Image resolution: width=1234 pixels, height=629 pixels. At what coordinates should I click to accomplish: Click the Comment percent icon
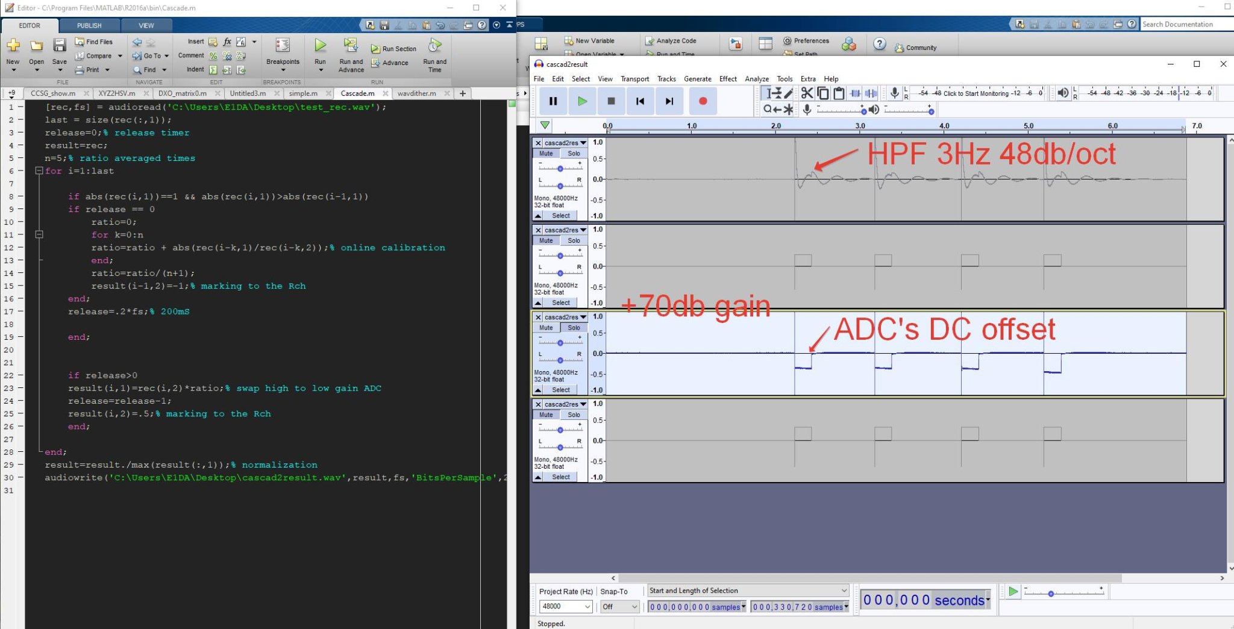pyautogui.click(x=213, y=55)
